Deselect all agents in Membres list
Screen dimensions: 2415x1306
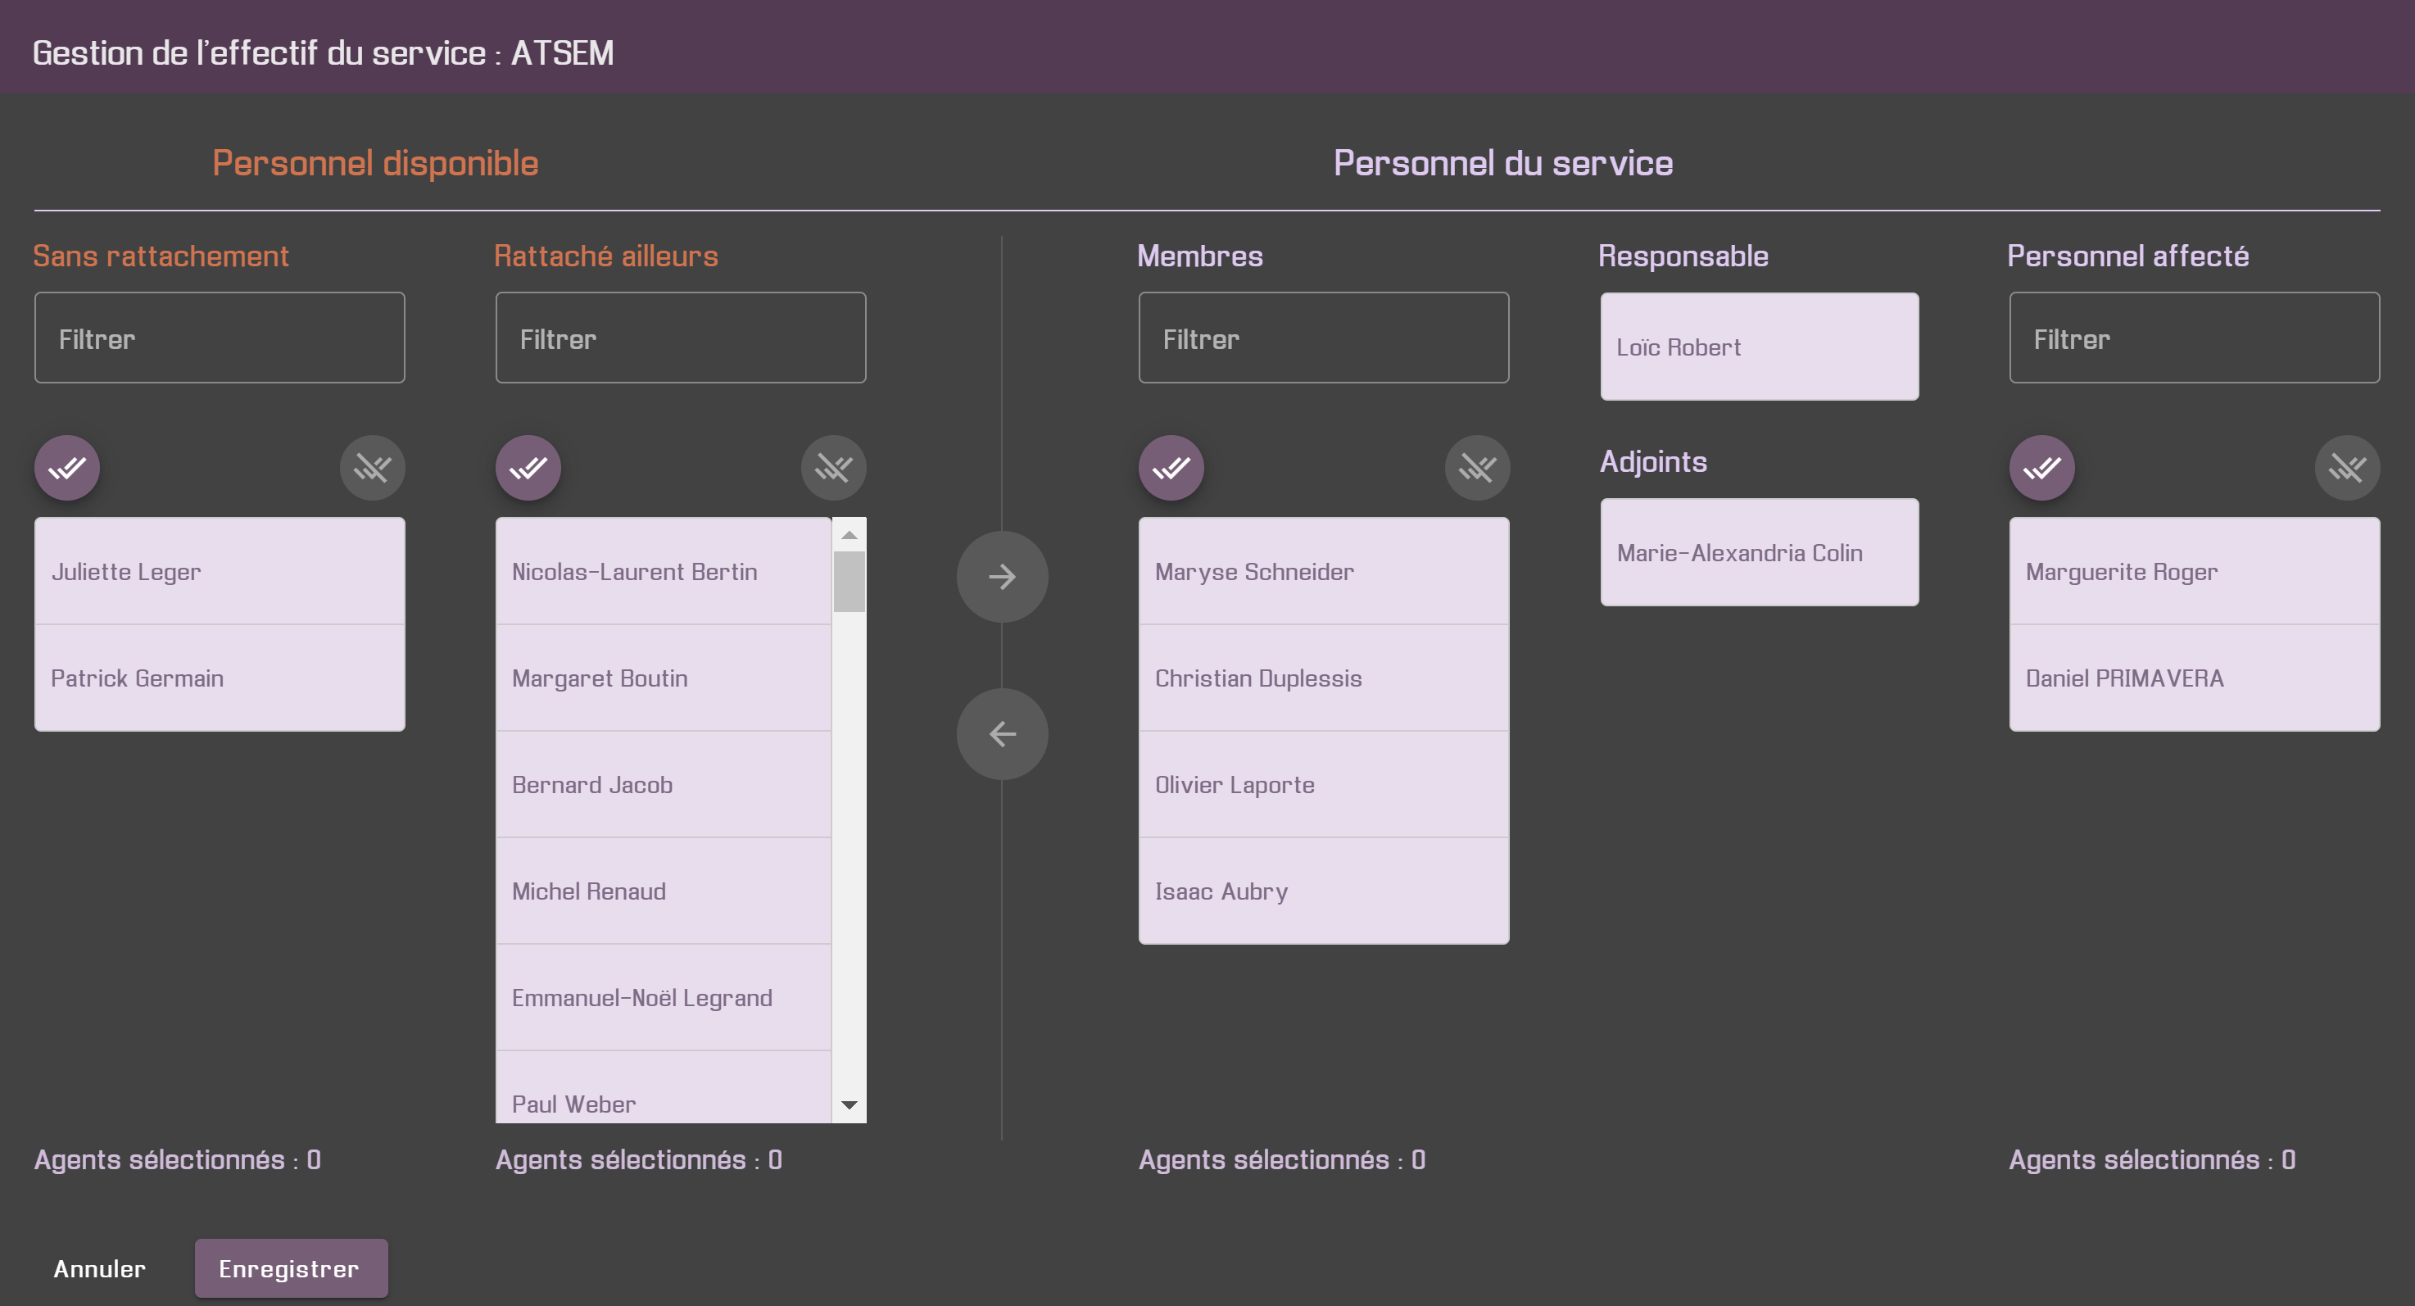coord(1478,467)
